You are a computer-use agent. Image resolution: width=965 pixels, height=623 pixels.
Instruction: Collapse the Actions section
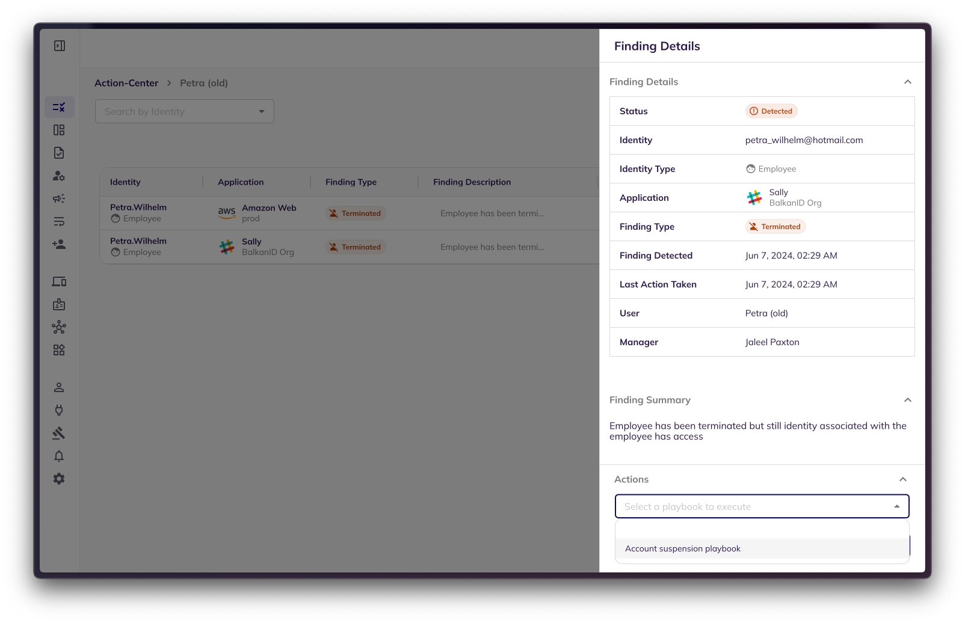click(x=903, y=479)
